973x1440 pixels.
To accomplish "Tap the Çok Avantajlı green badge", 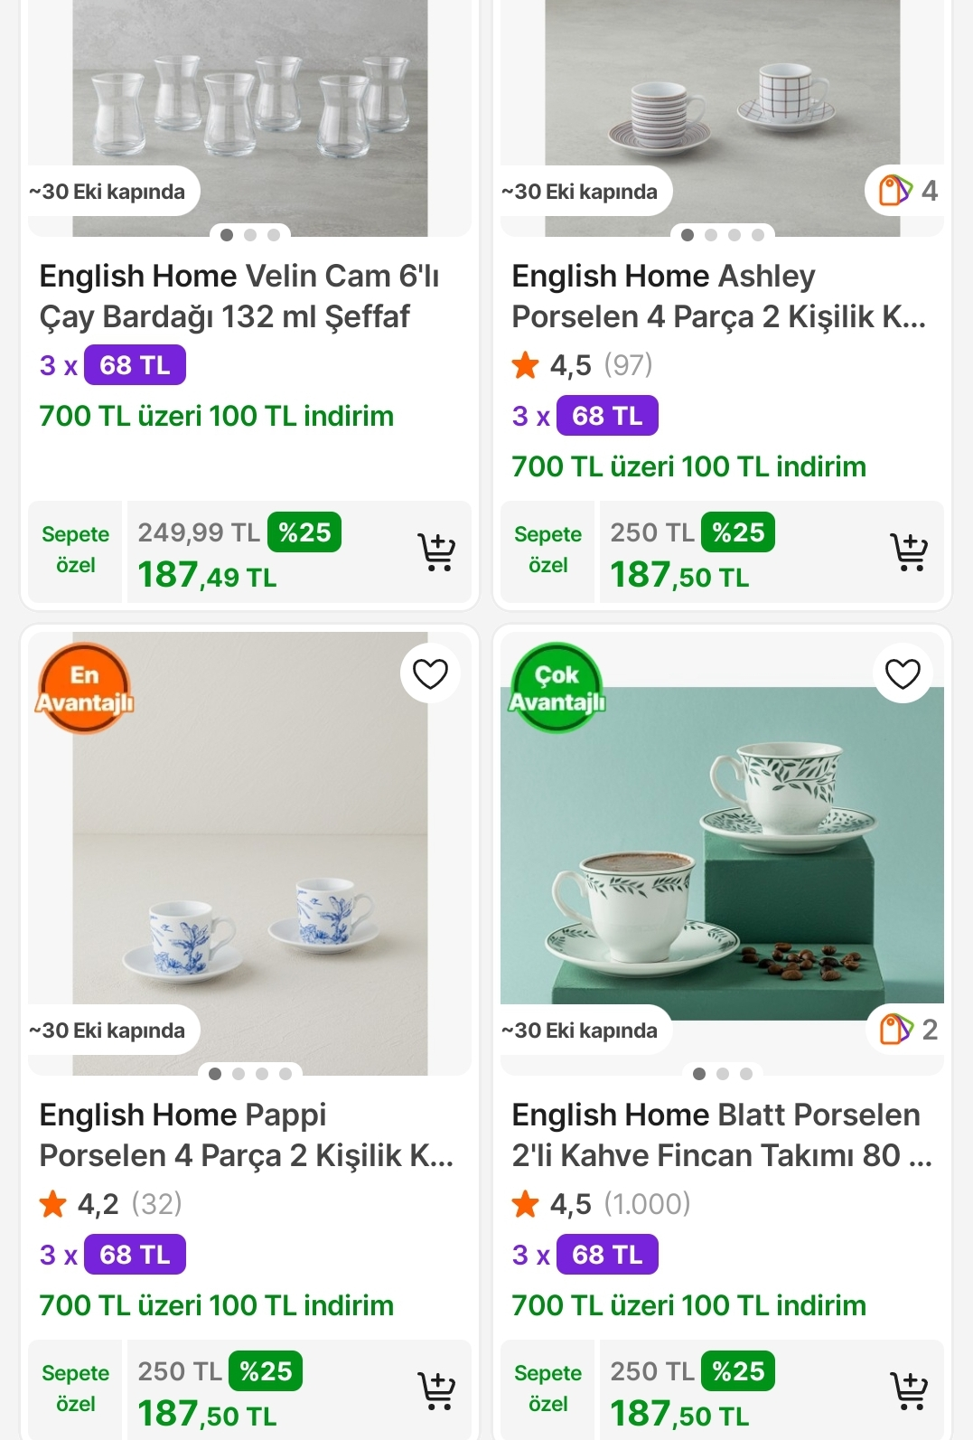I will pyautogui.click(x=557, y=689).
